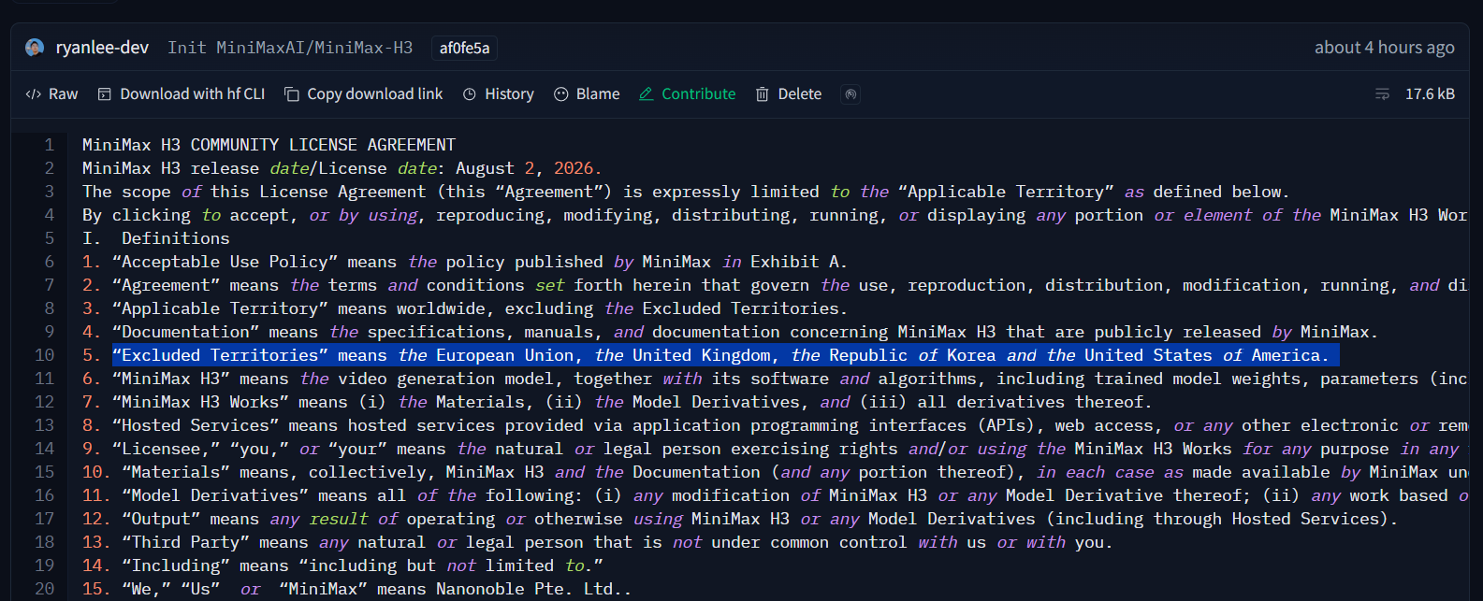1483x601 pixels.
Task: Click the 'Licensee, you, or your' line
Action: [x=775, y=449]
